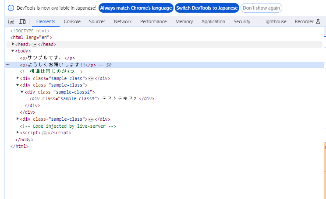Click the Recorder flask icon

point(318,21)
